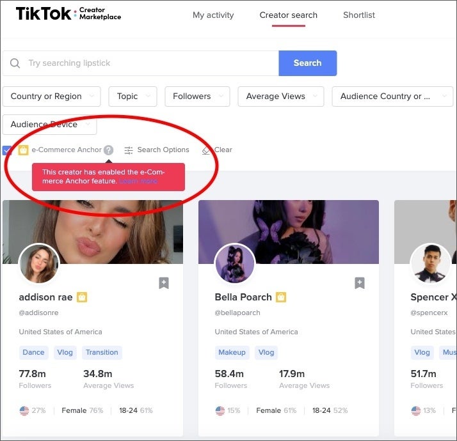Click Female 76% audience stat
Viewport: 457px width, 441px height.
pyautogui.click(x=83, y=411)
